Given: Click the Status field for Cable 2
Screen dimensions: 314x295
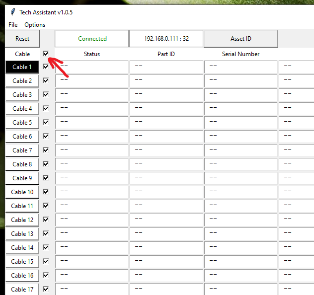Looking at the screenshot, I should tap(92, 81).
